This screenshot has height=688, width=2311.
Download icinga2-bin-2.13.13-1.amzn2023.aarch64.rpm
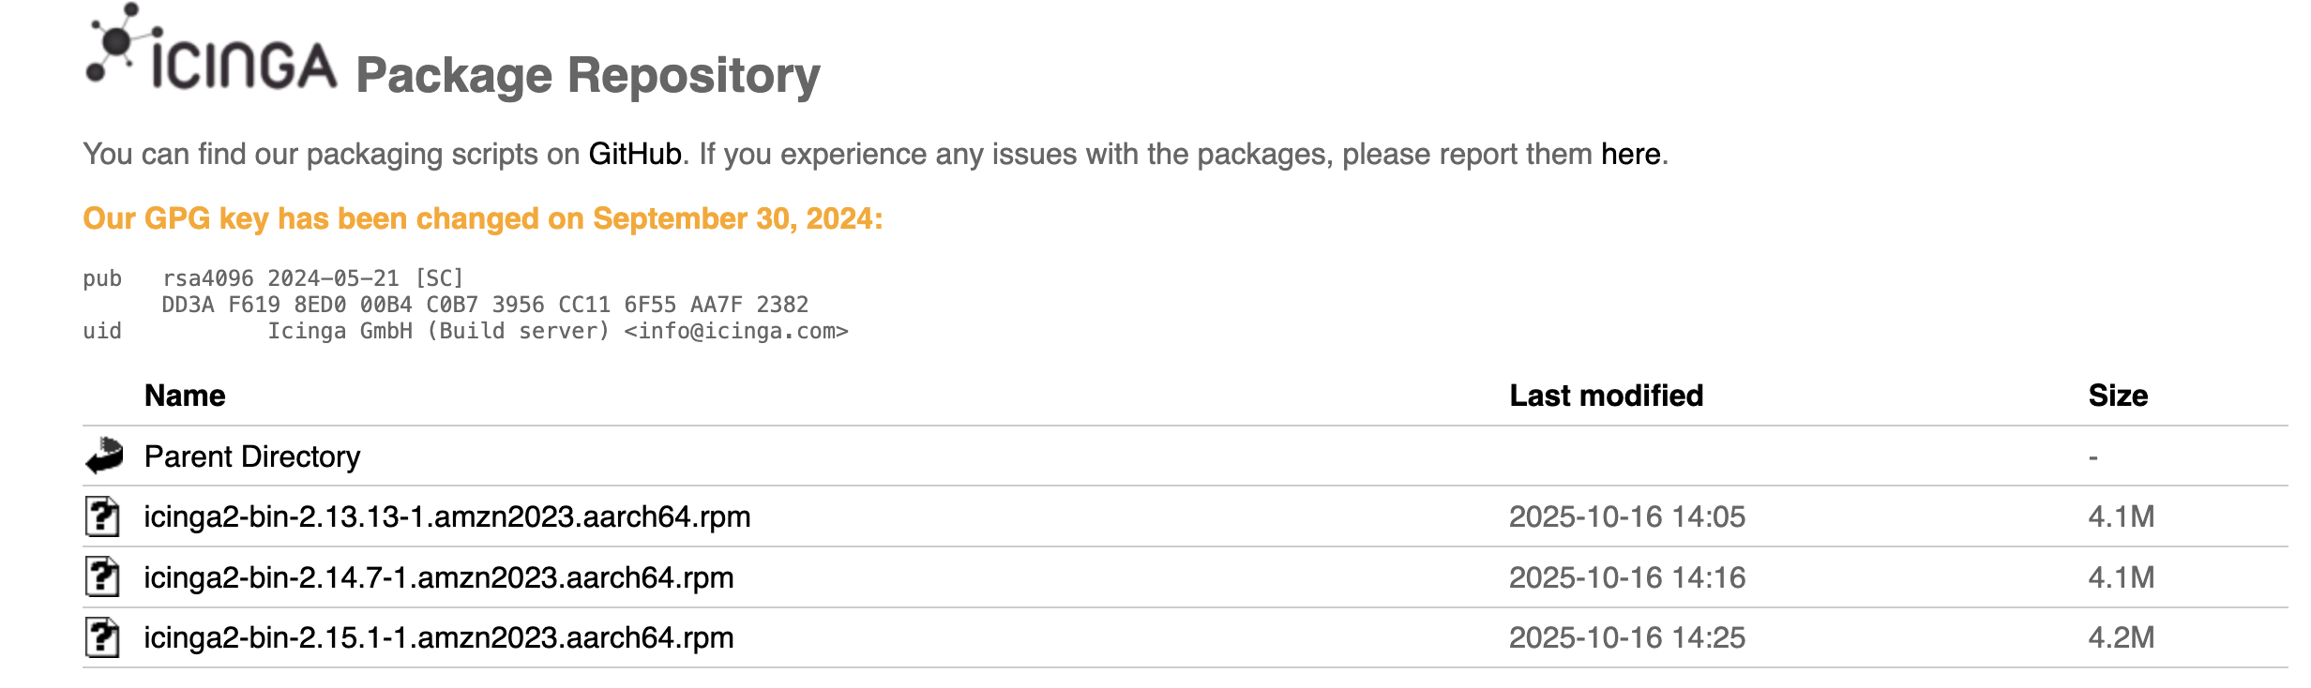click(x=446, y=516)
